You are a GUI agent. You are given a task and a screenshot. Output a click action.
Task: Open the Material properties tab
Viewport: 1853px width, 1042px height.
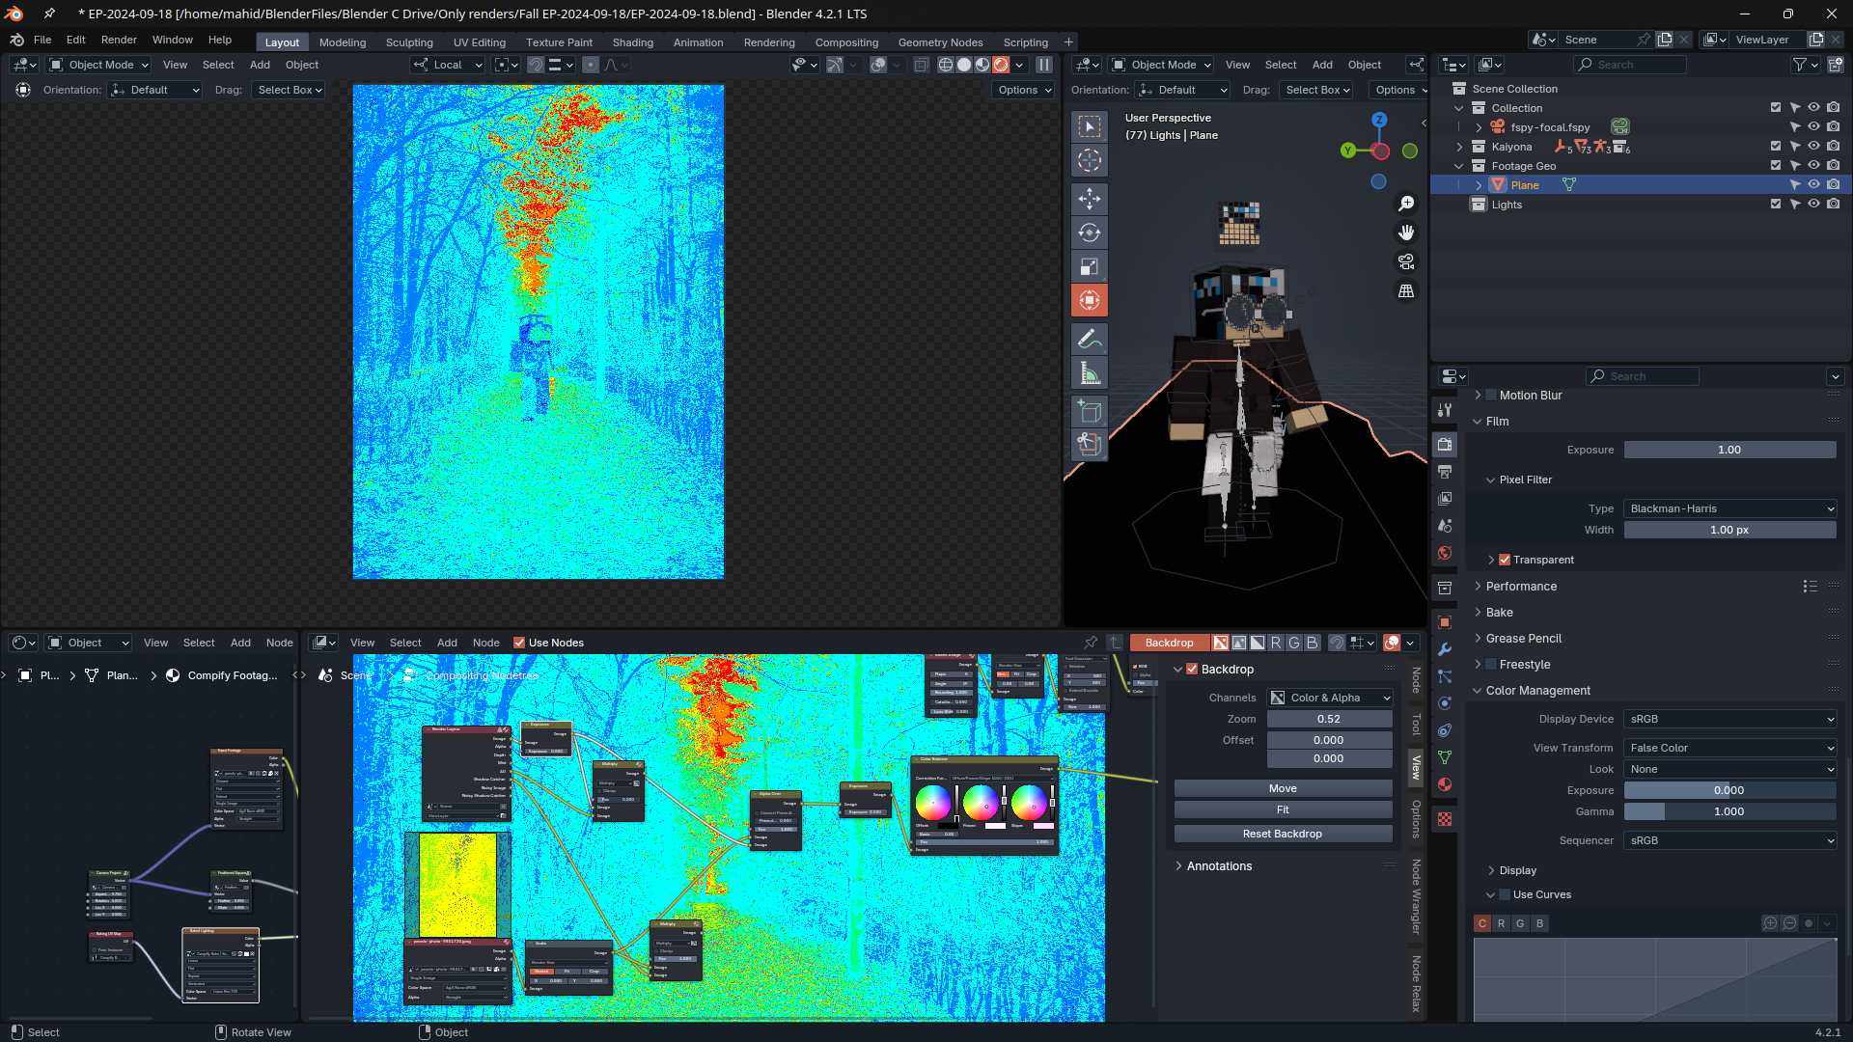(1445, 784)
